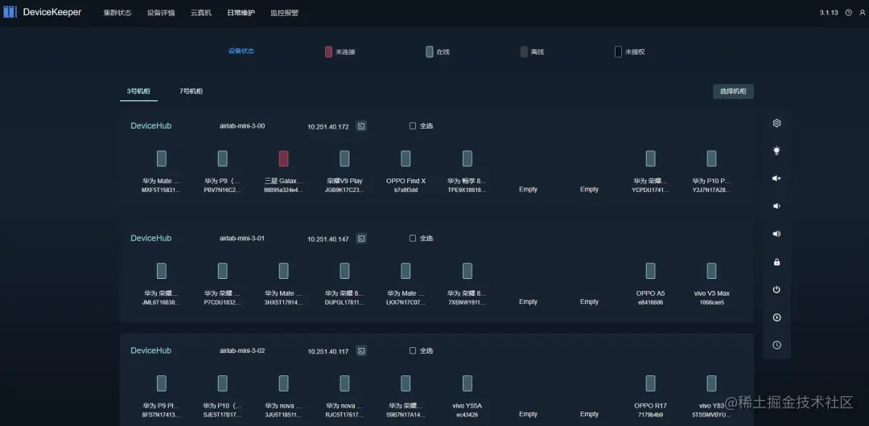869x426 pixels.
Task: Click the light bulb icon in side toolbar
Action: (x=776, y=150)
